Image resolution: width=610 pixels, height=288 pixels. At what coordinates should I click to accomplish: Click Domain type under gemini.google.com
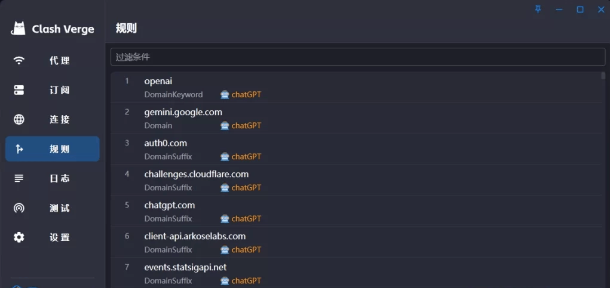point(158,126)
